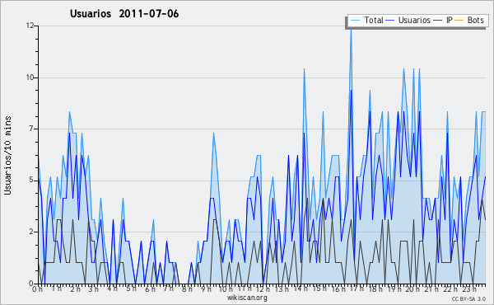Viewport: 494px width, 305px height.
Task: Click the x-axis label '16 h'
Action: (338, 289)
